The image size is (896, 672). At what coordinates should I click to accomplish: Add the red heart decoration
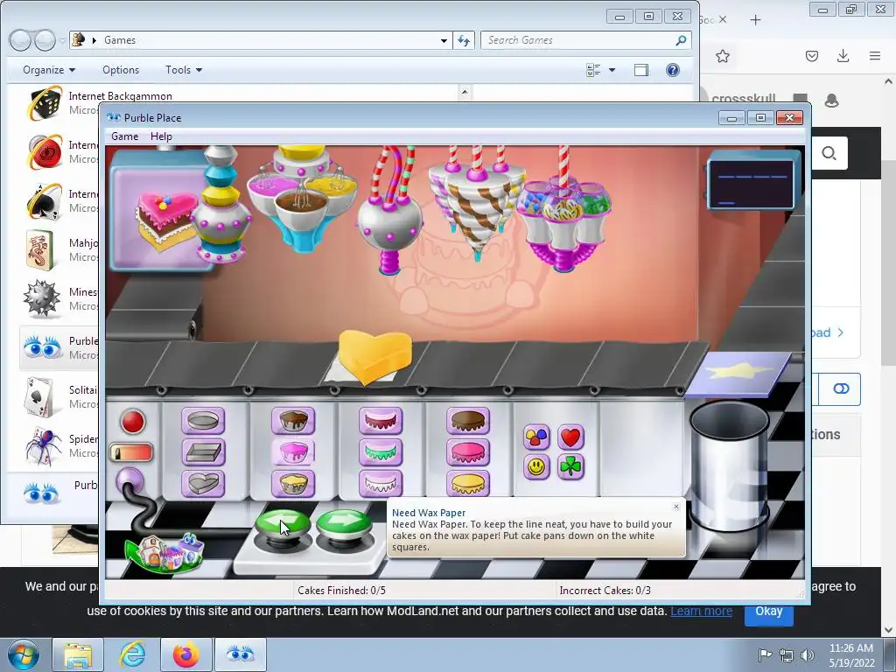tap(570, 437)
